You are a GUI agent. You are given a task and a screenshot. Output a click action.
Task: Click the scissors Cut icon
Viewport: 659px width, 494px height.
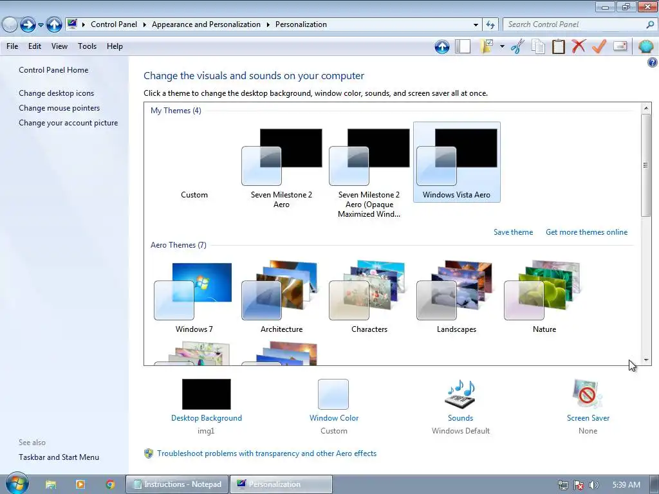518,46
